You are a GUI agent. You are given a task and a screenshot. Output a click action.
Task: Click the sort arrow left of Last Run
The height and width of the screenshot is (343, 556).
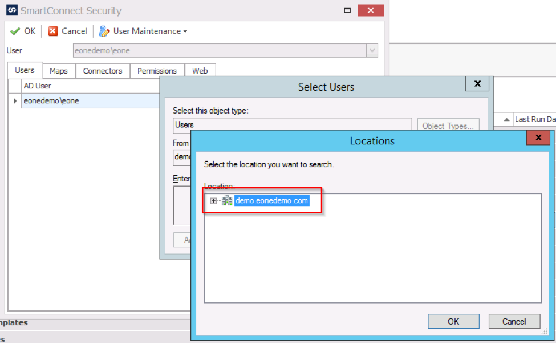point(507,119)
